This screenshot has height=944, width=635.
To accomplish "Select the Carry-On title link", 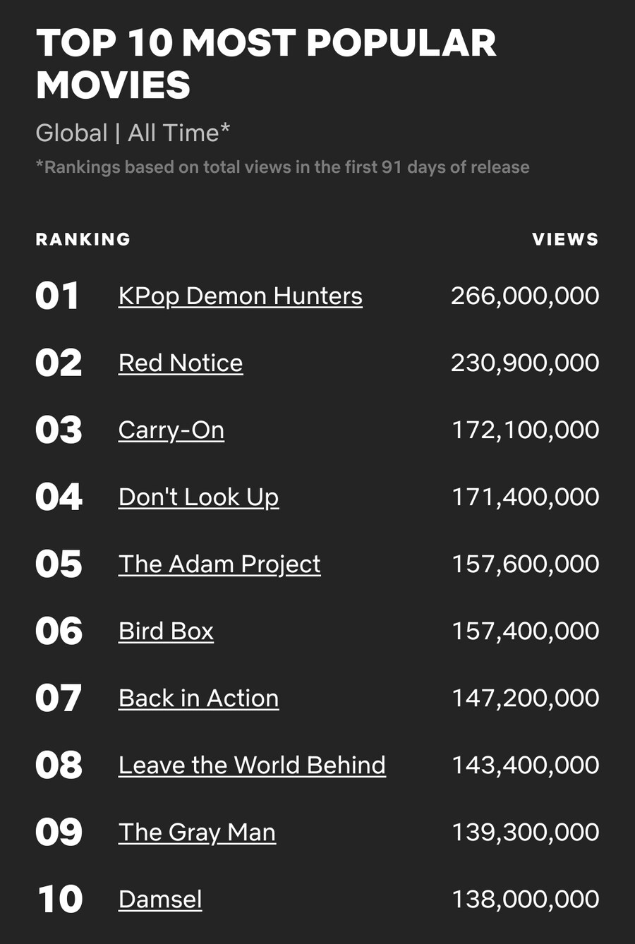I will click(x=171, y=430).
